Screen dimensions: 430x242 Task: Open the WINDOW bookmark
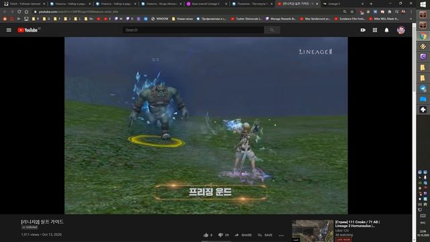click(x=160, y=19)
